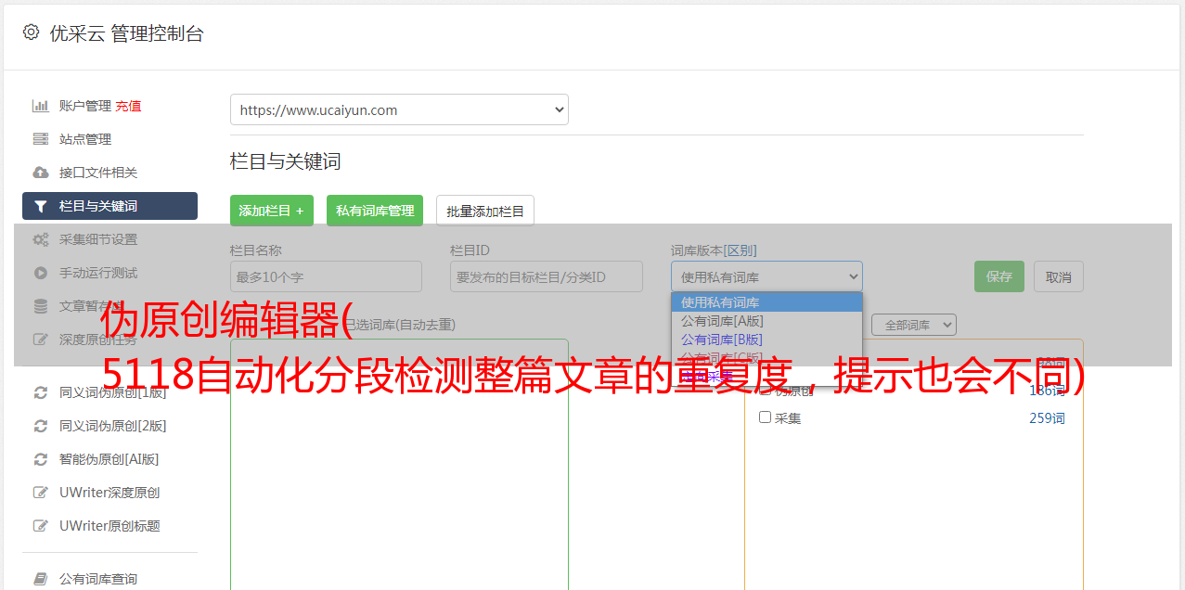1185x590 pixels.
Task: Open UWriter原创标题 in sidebar
Action: (x=109, y=526)
